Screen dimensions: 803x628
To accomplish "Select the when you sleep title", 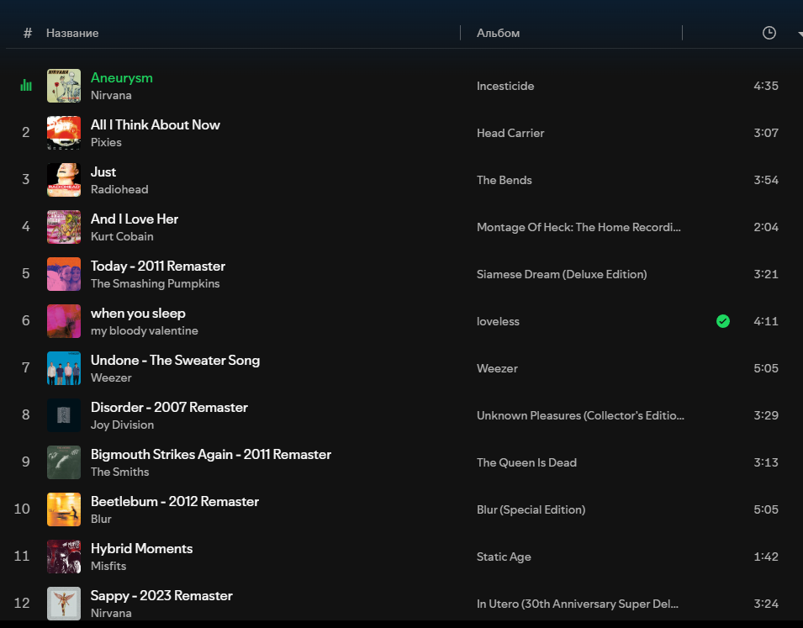I will point(138,314).
